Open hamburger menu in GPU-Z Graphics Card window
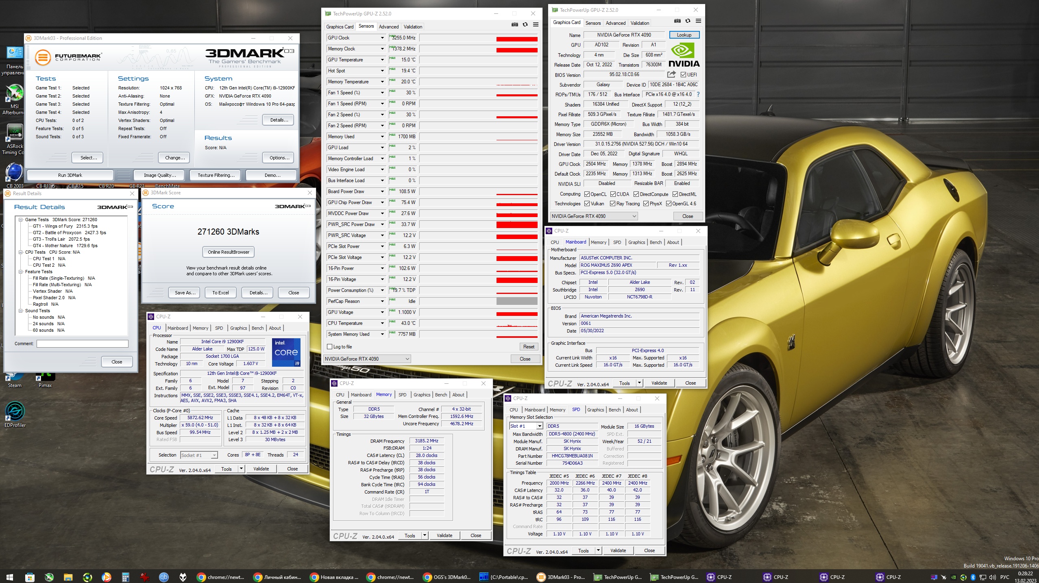 [x=698, y=21]
